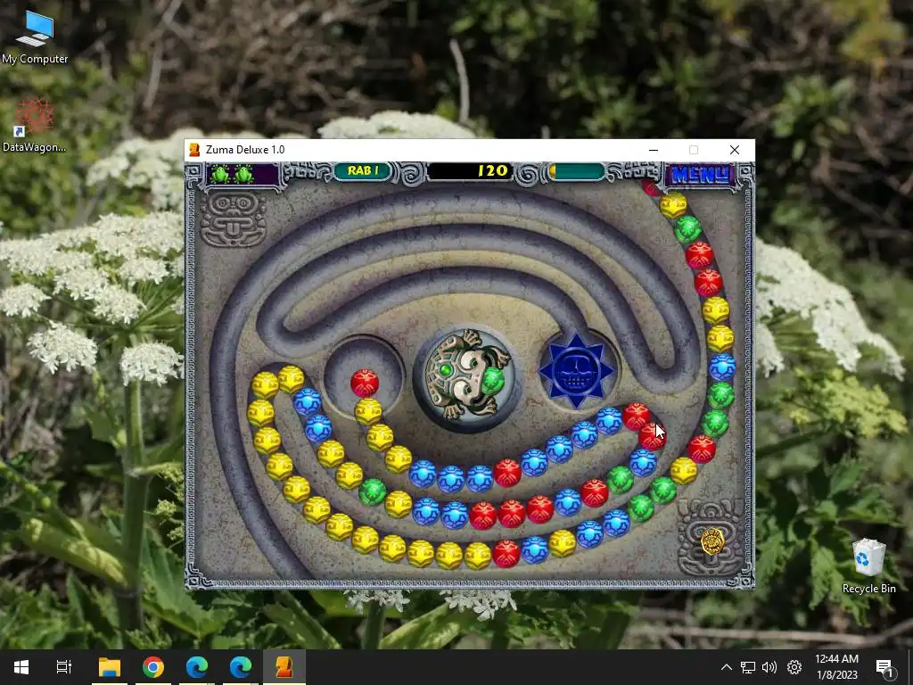The width and height of the screenshot is (913, 685).
Task: Open the Recycle Bin
Action: click(868, 565)
